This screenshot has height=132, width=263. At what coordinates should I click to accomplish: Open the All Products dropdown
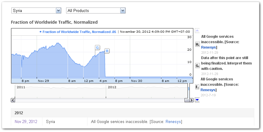click(96, 10)
